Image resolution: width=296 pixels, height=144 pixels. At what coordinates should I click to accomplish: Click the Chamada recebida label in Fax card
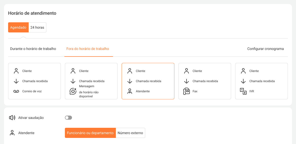[205, 81]
